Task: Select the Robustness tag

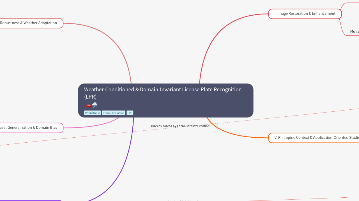Action: click(x=92, y=113)
